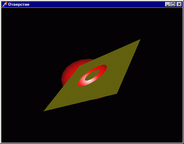This screenshot has width=184, height=144.
Task: Maximize the Отверстие window
Action: (x=173, y=4)
